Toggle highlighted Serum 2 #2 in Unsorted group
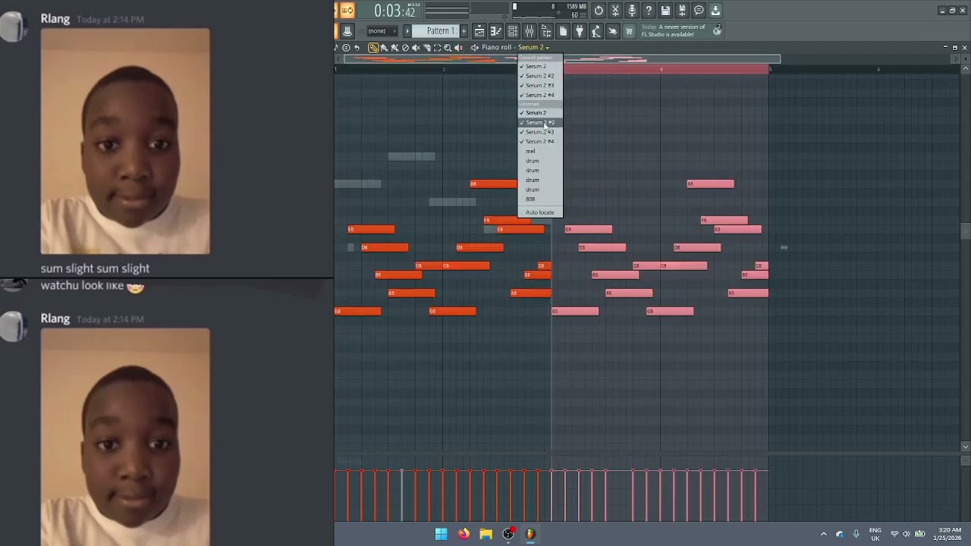Image resolution: width=971 pixels, height=546 pixels. (x=540, y=123)
